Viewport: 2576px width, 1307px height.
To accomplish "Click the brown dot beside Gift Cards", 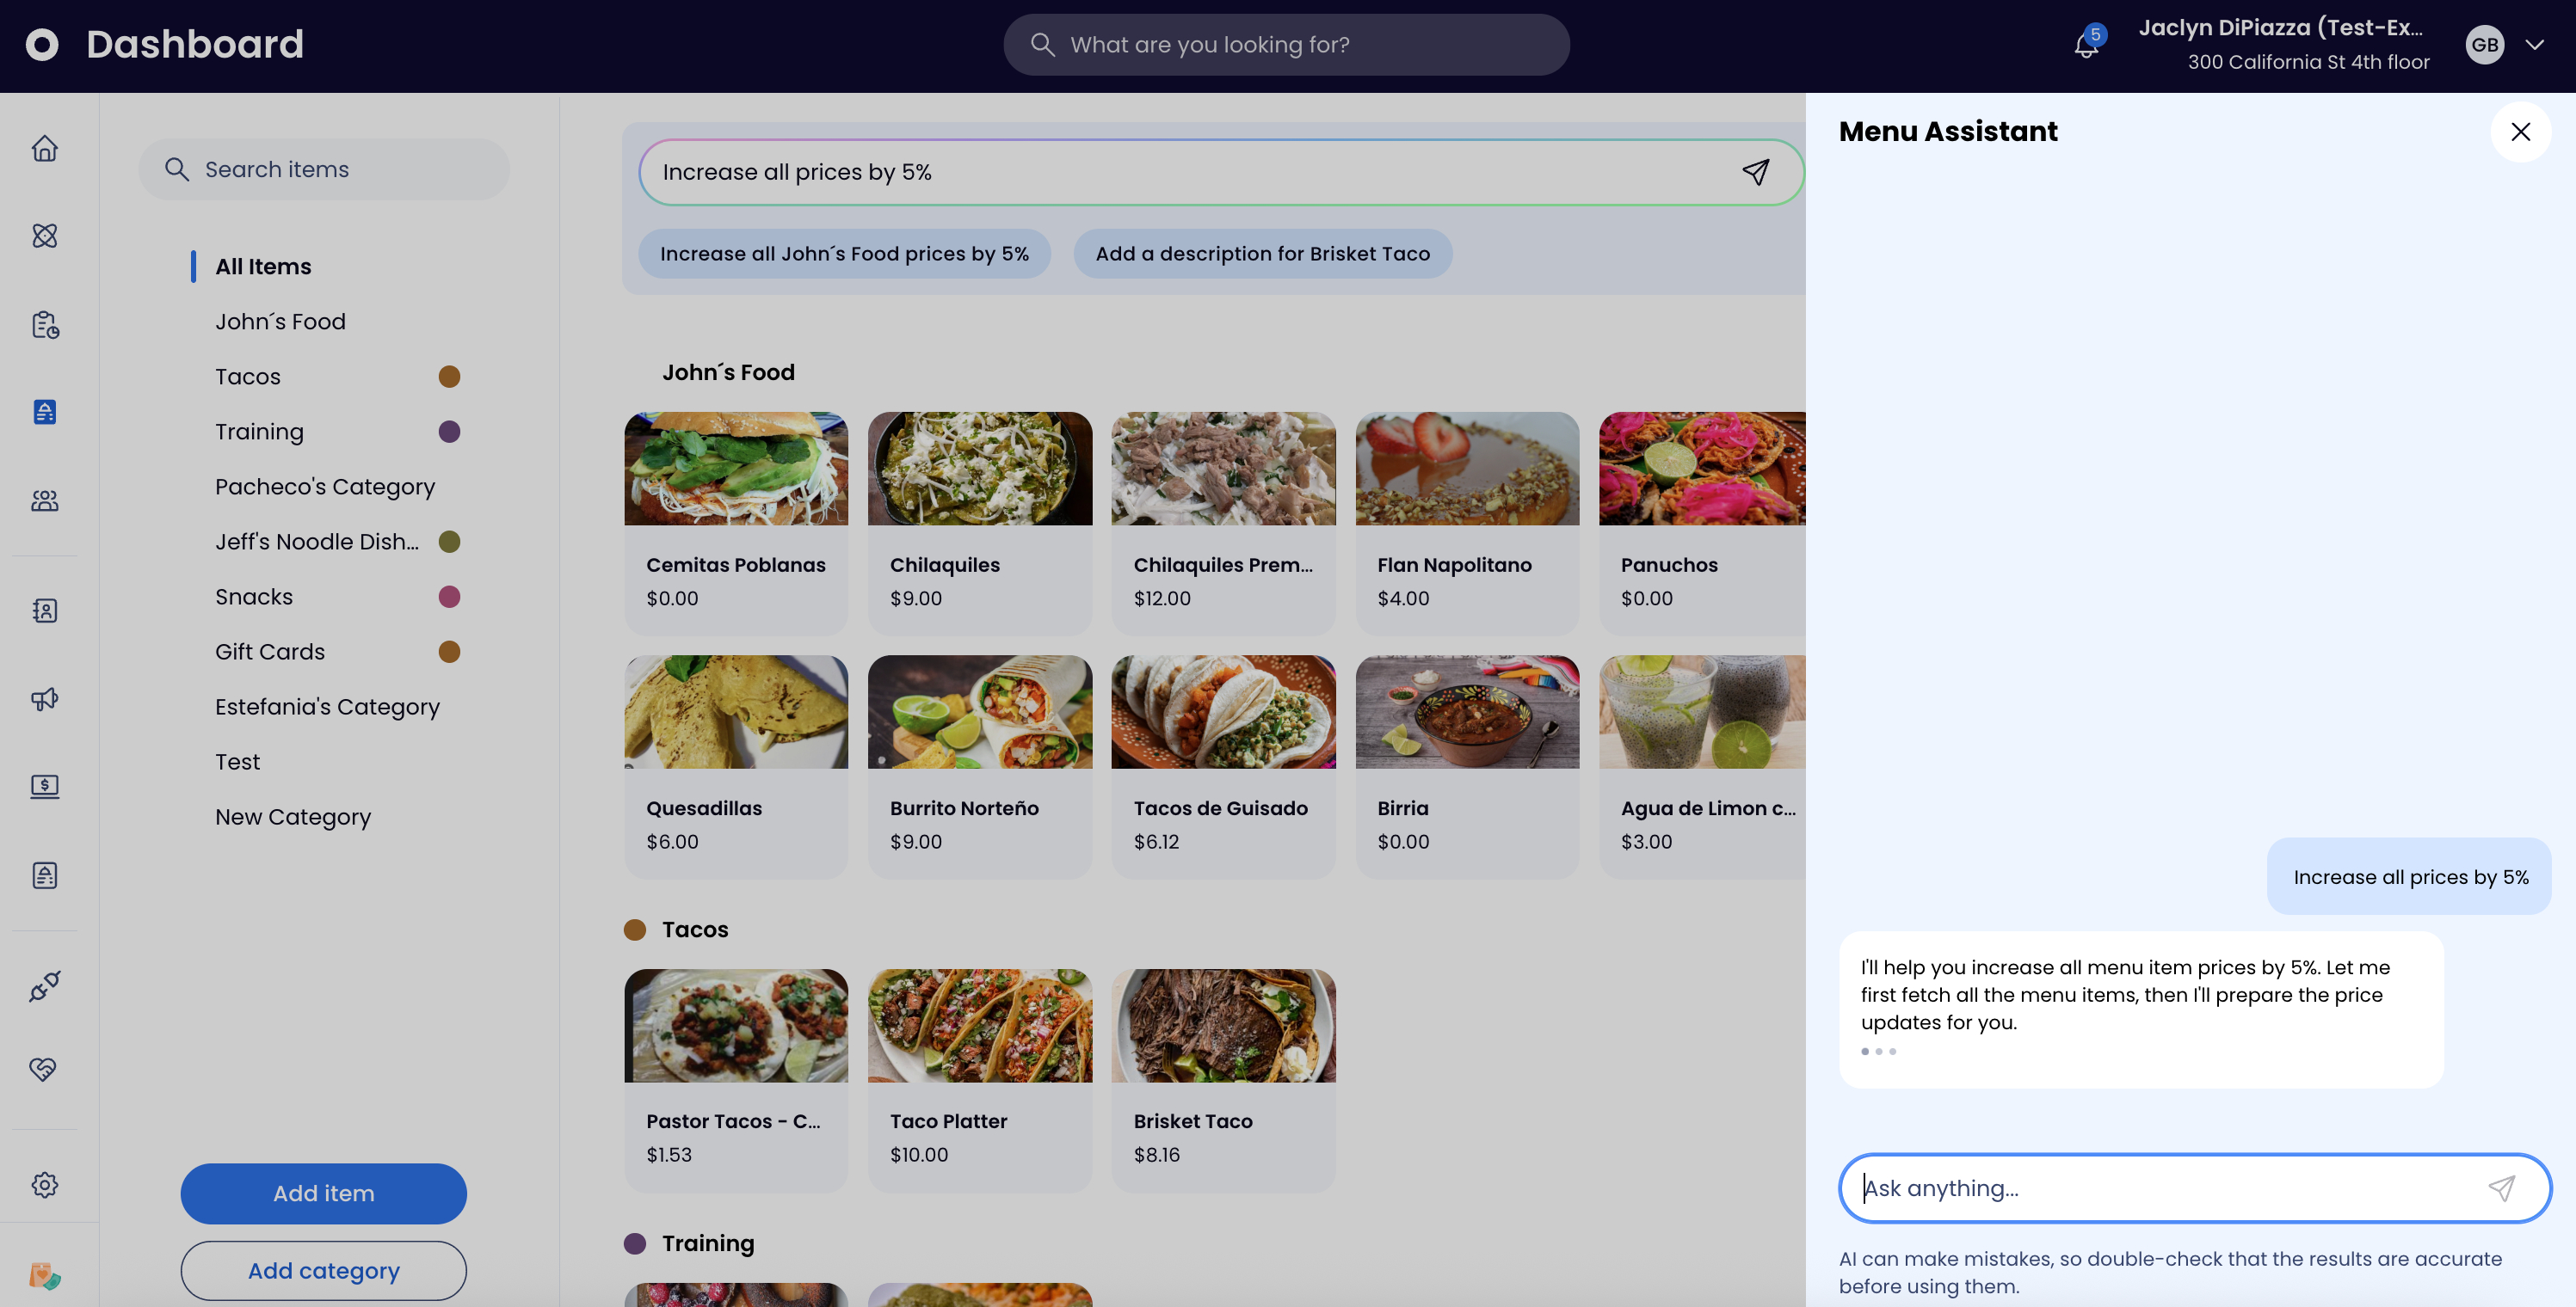I will pyautogui.click(x=449, y=651).
